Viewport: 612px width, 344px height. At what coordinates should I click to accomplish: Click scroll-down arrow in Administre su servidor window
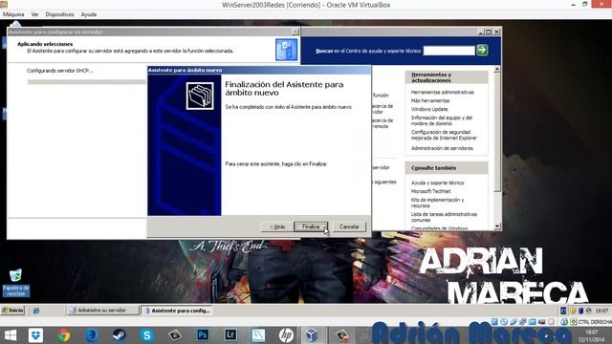(497, 226)
